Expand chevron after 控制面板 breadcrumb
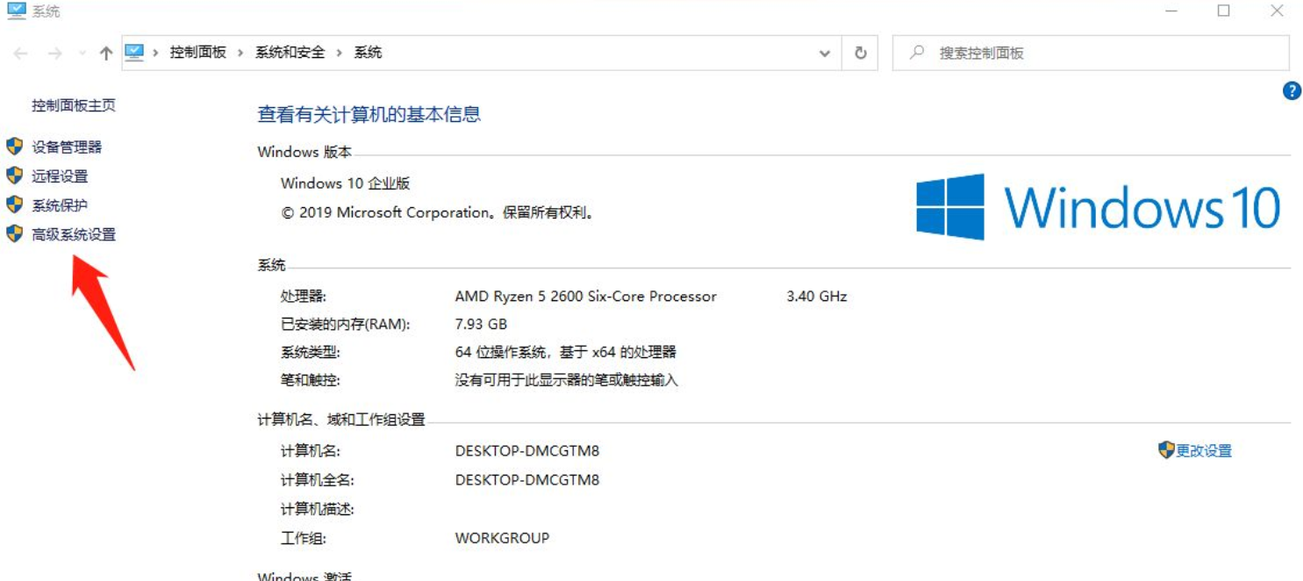1303x581 pixels. click(241, 53)
